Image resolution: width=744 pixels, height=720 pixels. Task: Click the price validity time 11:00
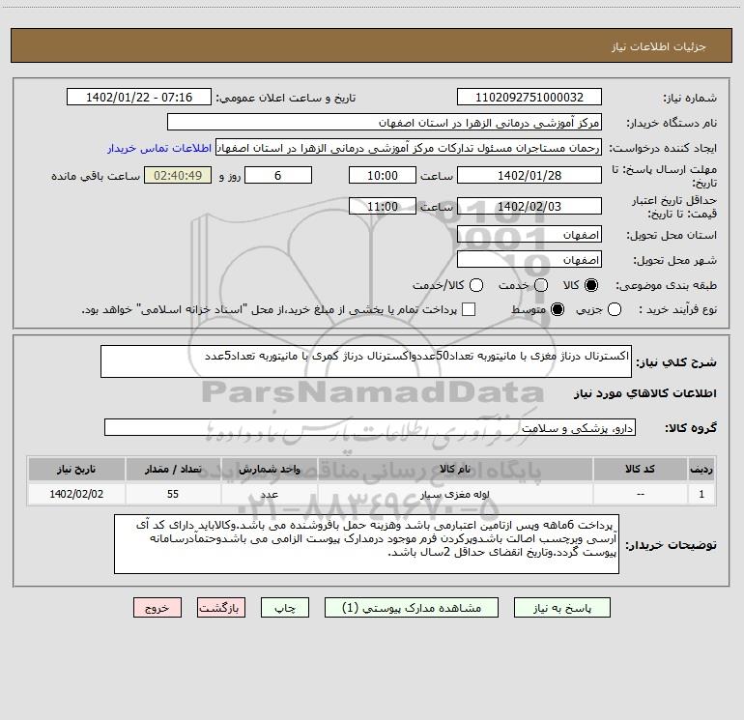pos(383,206)
